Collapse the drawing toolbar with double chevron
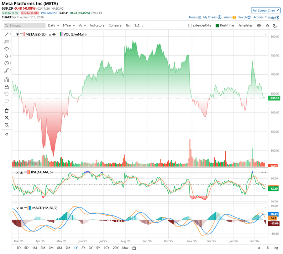 7,134
